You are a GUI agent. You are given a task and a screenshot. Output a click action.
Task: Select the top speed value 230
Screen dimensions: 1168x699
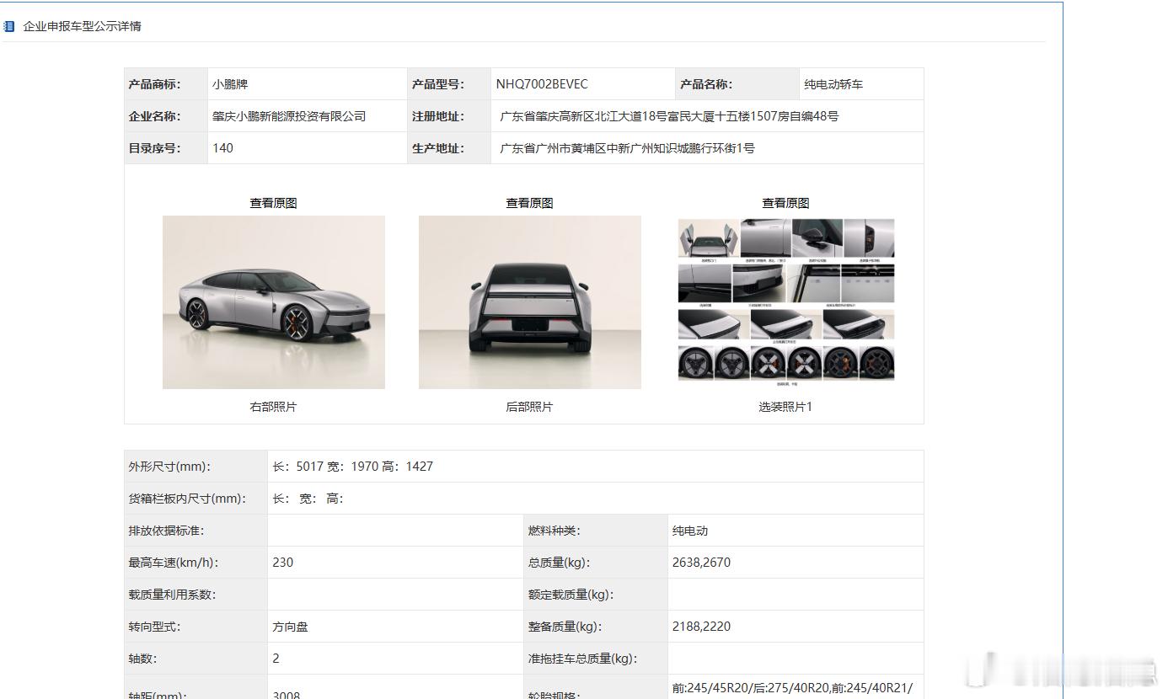click(x=282, y=563)
